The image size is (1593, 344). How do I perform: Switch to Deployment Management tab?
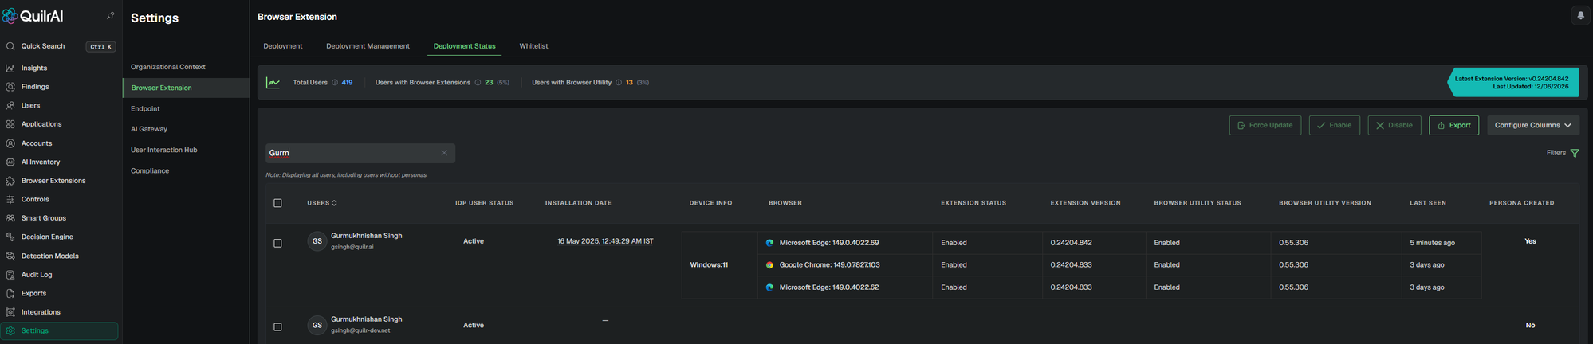point(368,46)
